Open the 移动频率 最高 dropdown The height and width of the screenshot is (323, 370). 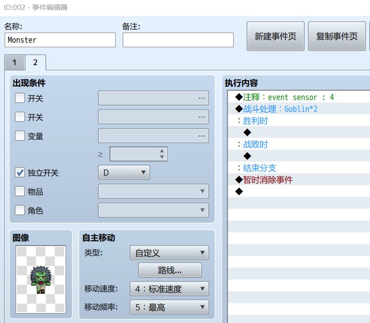click(169, 307)
